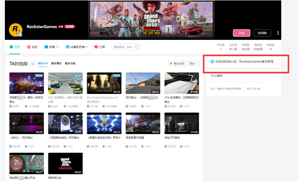Screen dimensions: 299x182
Task: Open the 订阅 subscriptions tab
Action: pyautogui.click(x=99, y=47)
